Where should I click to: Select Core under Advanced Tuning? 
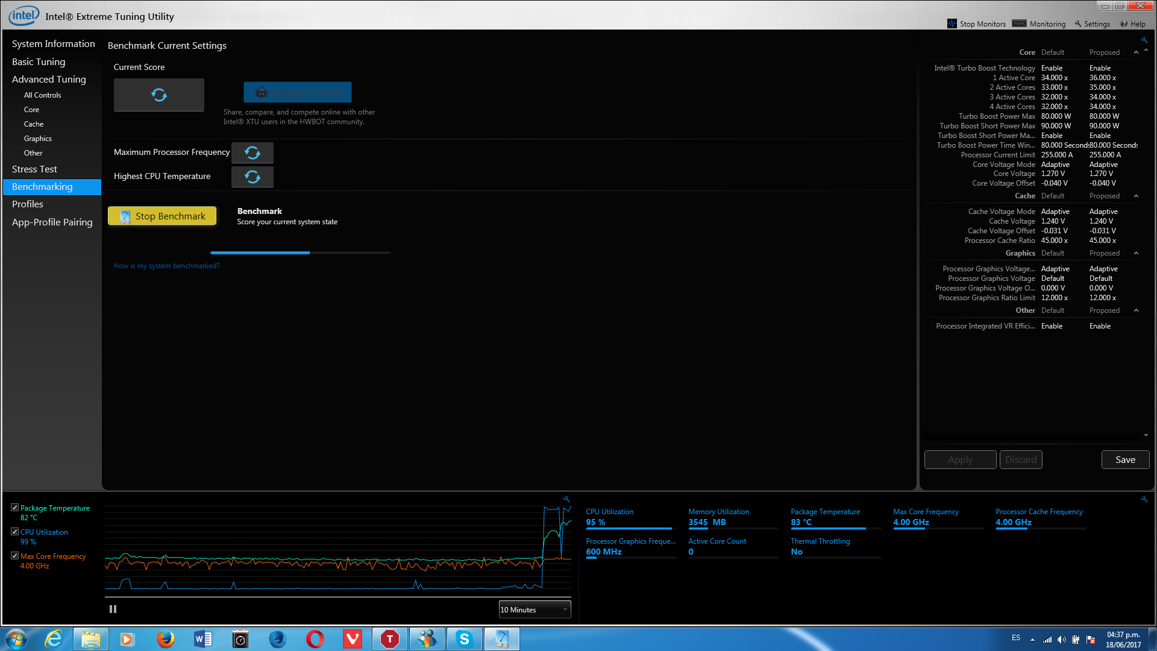[31, 110]
